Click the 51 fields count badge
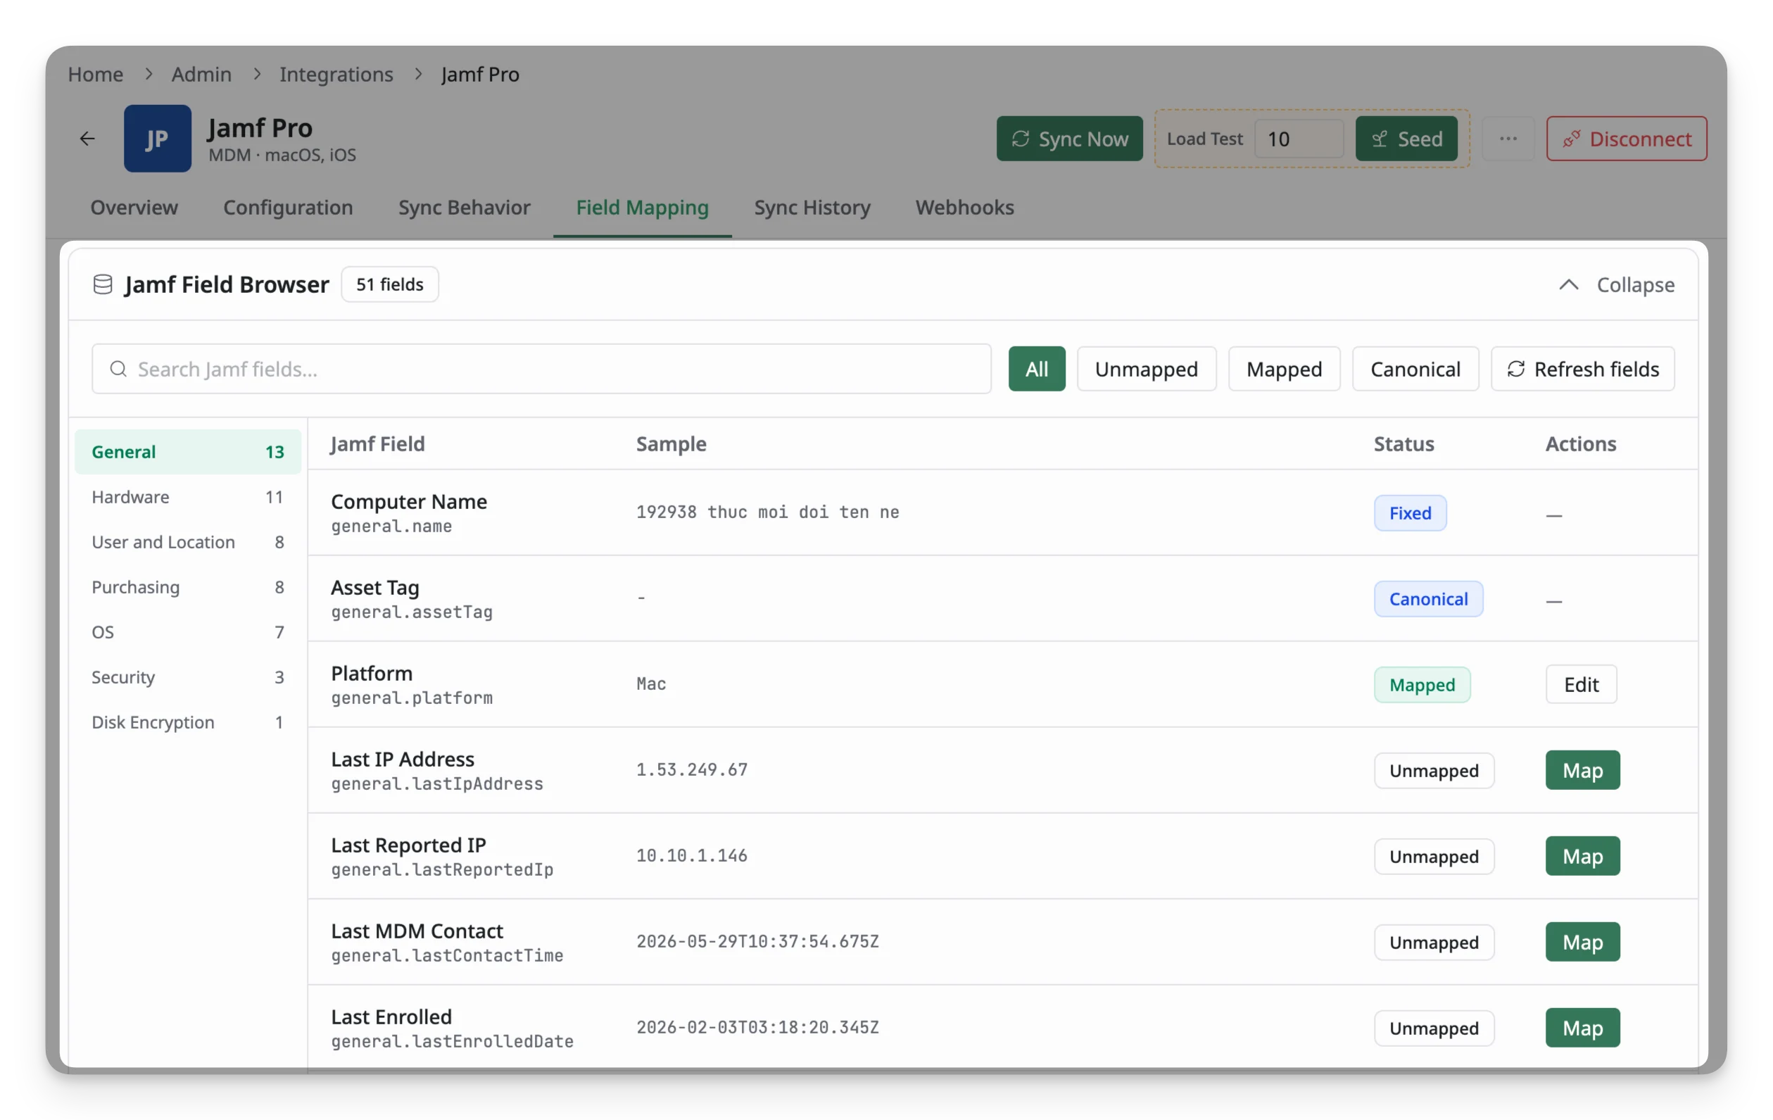The width and height of the screenshot is (1773, 1120). coord(389,284)
